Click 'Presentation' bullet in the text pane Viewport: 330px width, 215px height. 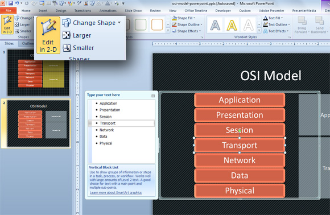pyautogui.click(x=110, y=110)
